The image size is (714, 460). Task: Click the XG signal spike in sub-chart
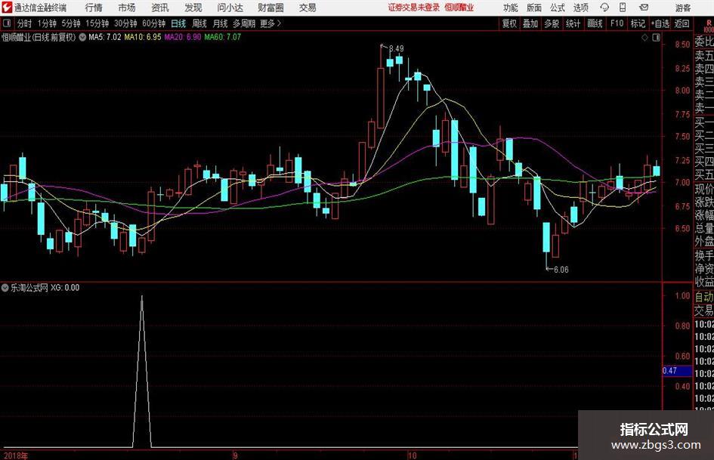click(141, 371)
